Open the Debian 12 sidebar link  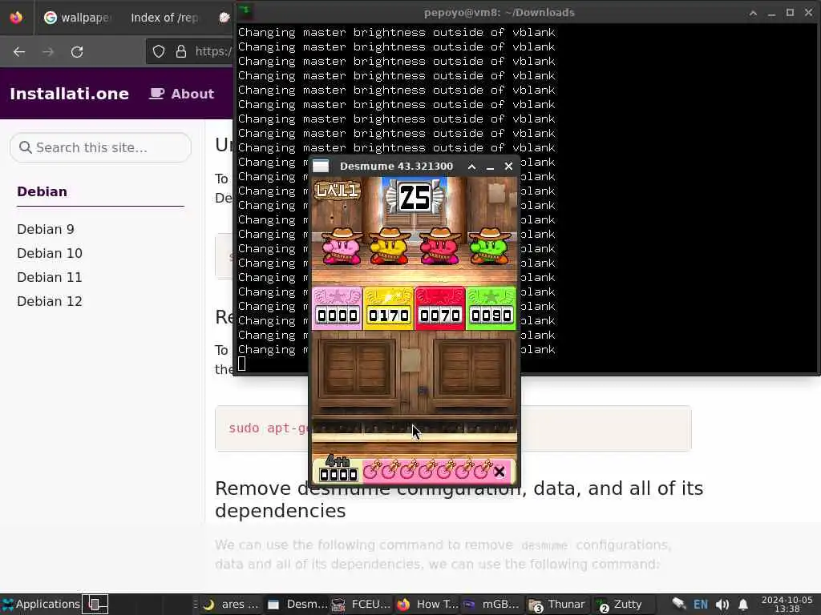50,301
